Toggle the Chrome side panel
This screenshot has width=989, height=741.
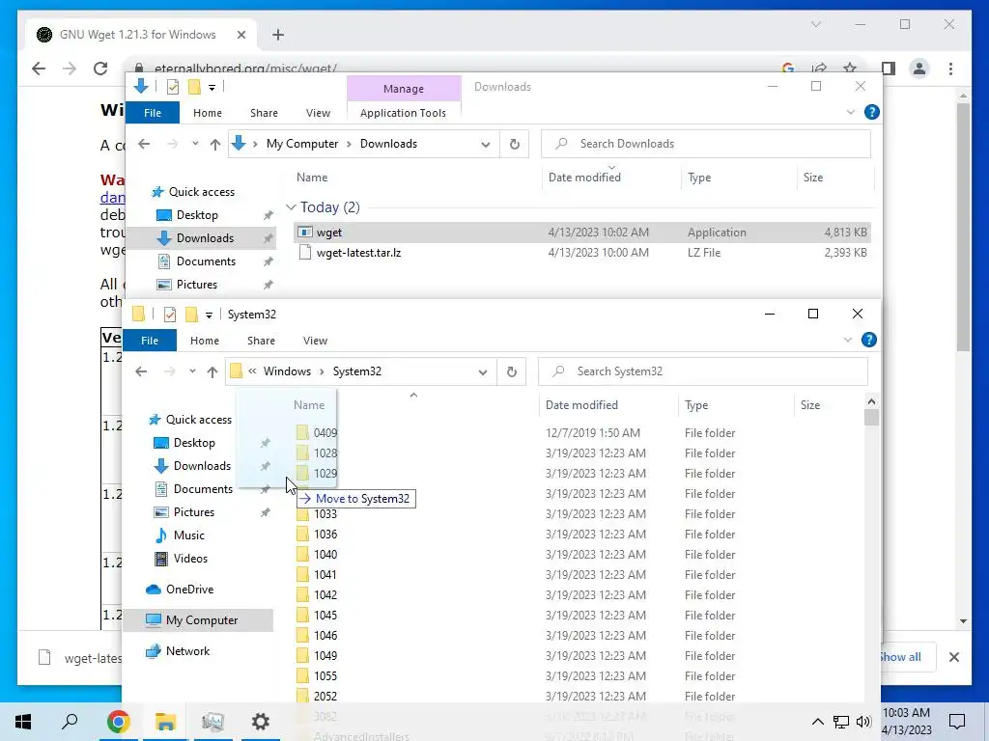point(889,69)
